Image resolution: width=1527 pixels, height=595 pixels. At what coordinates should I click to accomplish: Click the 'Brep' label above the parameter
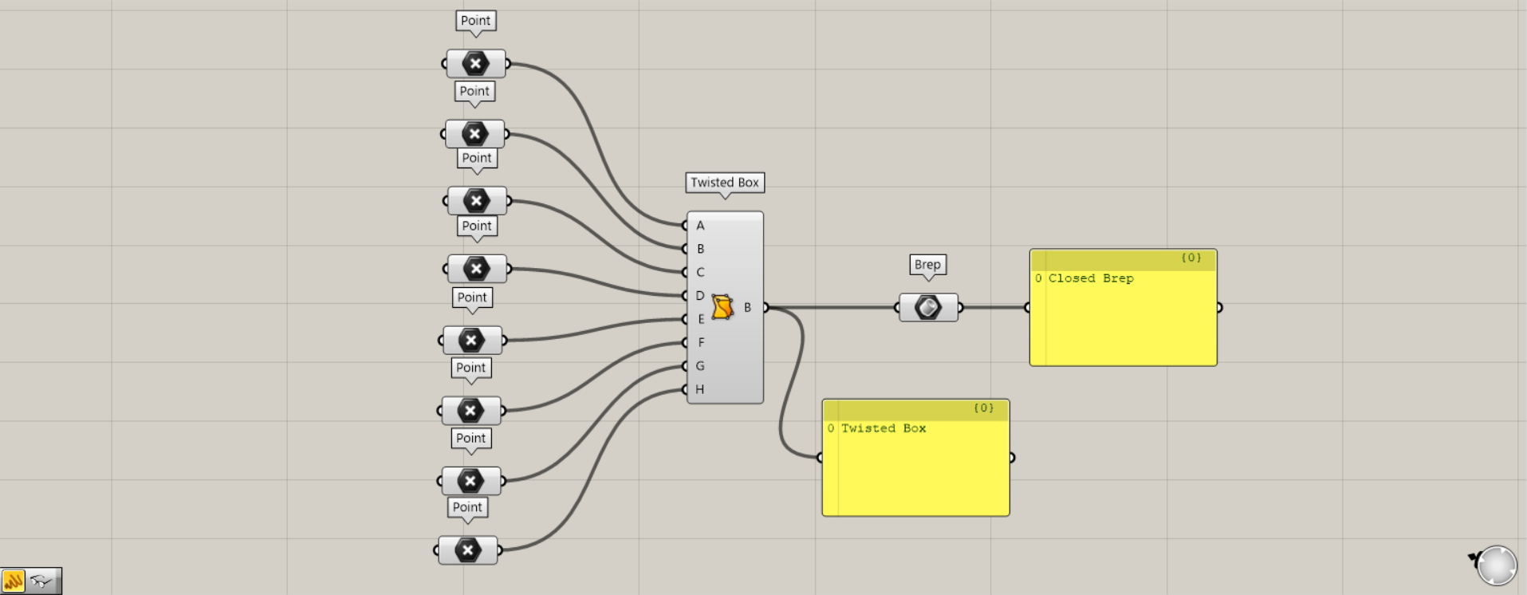(x=927, y=265)
